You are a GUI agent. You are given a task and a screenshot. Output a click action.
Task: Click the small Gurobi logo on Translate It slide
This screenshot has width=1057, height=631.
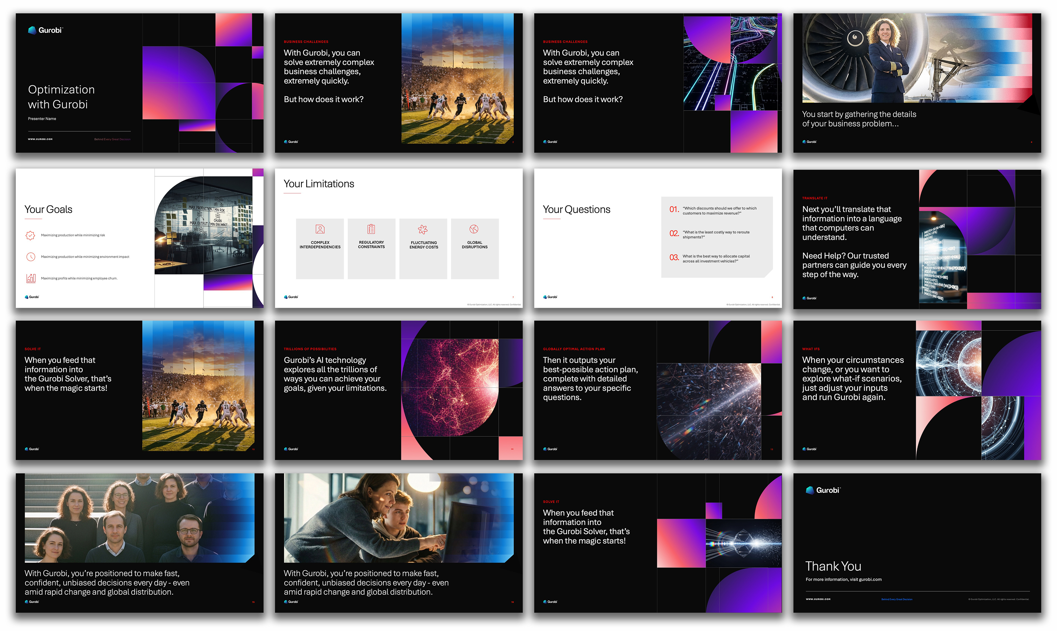click(x=810, y=298)
